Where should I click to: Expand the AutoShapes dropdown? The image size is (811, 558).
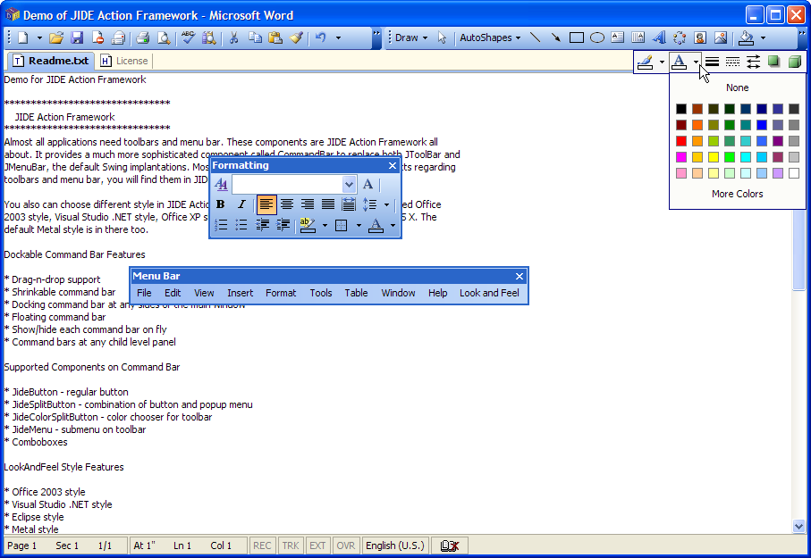pyautogui.click(x=490, y=37)
